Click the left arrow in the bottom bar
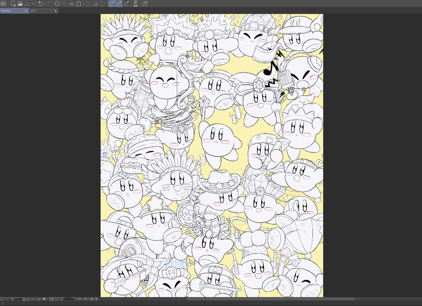Screen dimensions: 422x306 pos(97,299)
